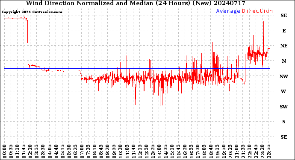Click the 05:50 time label
The width and height of the screenshot is (295, 160).
coord(69,152)
